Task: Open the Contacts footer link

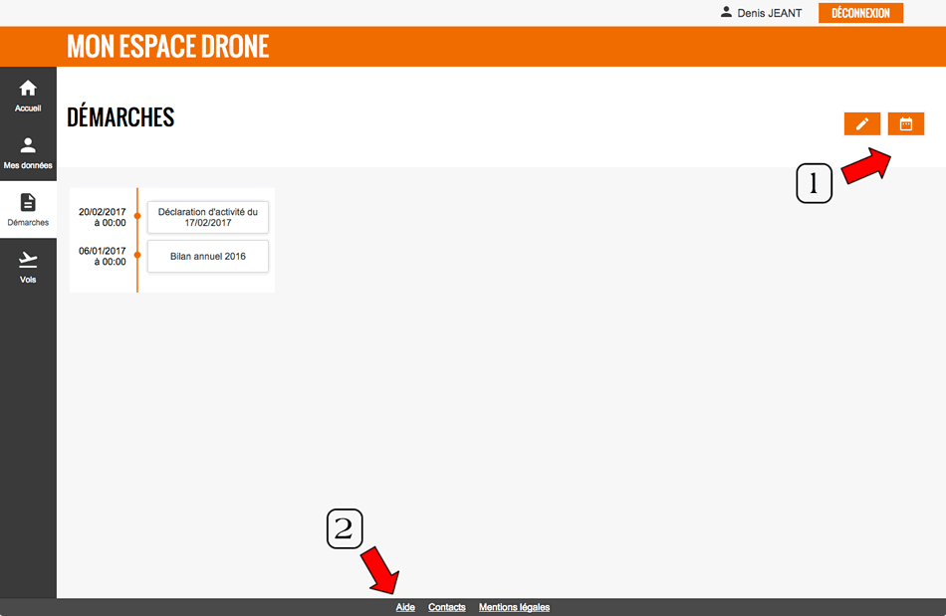Action: pos(446,607)
